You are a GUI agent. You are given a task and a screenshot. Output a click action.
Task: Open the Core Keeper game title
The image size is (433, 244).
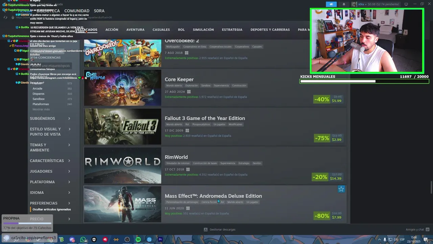179,79
